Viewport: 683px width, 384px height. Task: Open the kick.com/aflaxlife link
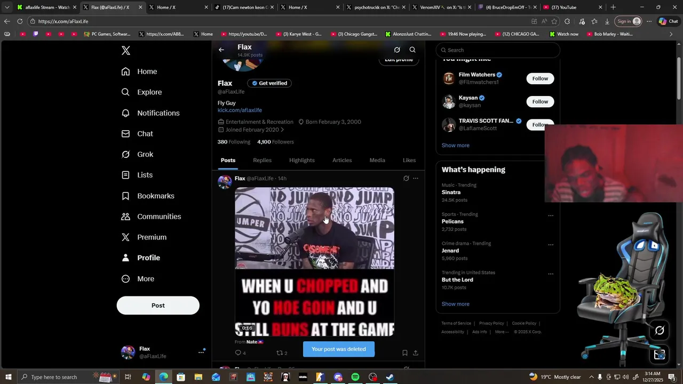coord(240,110)
